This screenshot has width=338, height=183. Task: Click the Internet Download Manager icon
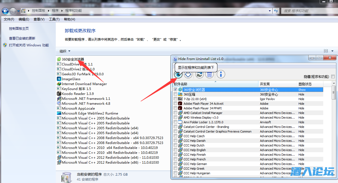pos(59,84)
